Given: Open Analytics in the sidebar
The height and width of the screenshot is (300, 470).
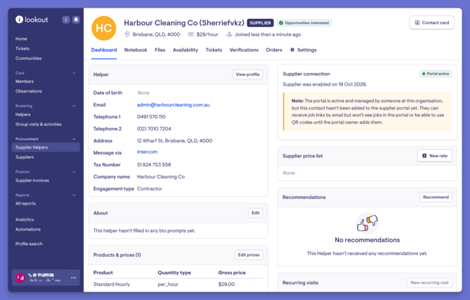Looking at the screenshot, I should [x=25, y=220].
